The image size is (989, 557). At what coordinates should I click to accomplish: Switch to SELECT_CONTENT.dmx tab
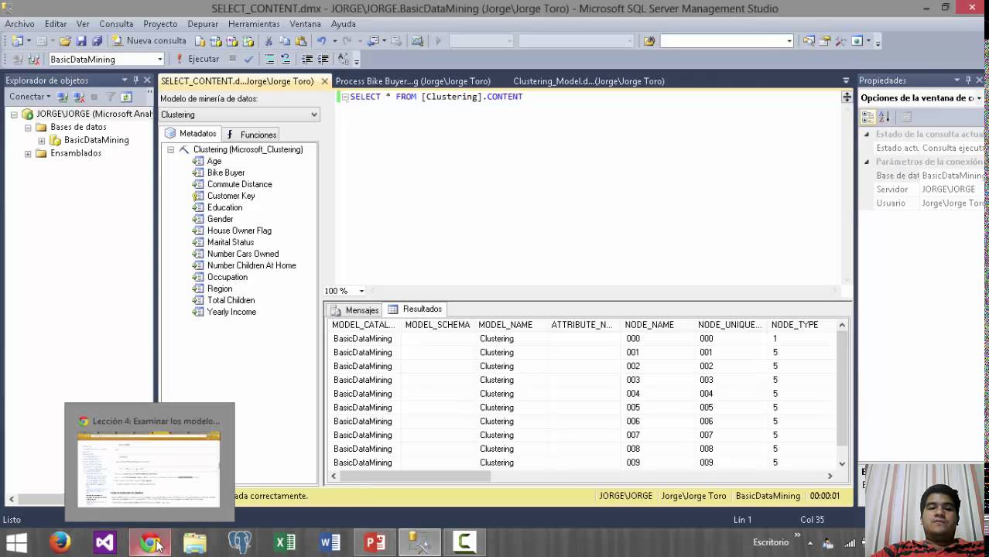tap(237, 81)
